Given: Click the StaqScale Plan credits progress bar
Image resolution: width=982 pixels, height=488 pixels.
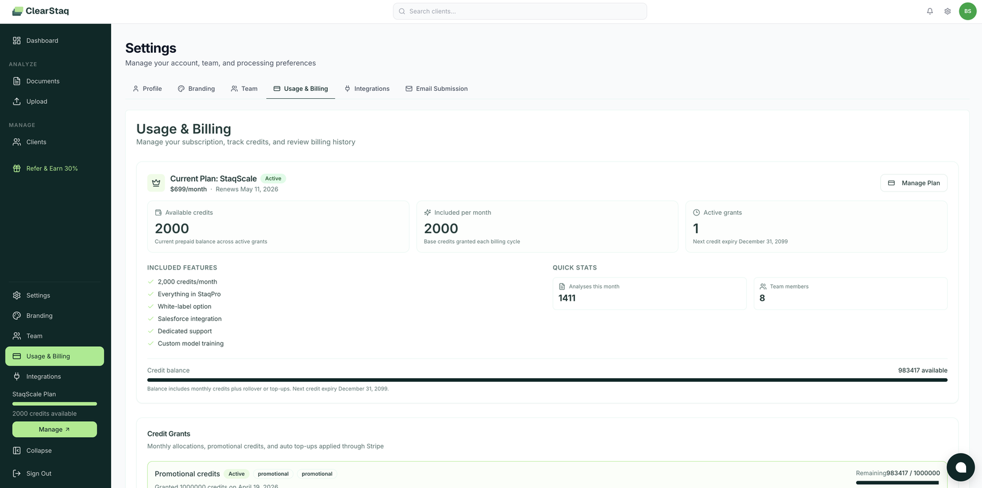Looking at the screenshot, I should point(55,404).
